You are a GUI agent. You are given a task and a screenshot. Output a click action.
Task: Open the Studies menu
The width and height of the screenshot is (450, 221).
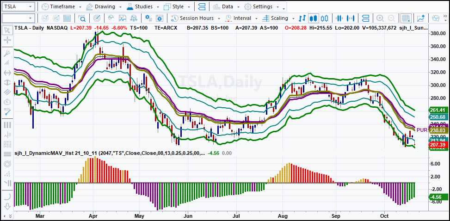140,6
